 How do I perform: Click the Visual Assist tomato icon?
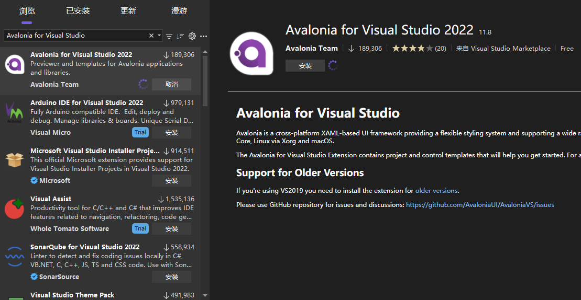pos(15,209)
